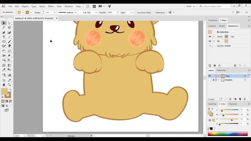Click the Trace layer target circle
Viewport: 251px width, 141px height.
tap(245, 76)
